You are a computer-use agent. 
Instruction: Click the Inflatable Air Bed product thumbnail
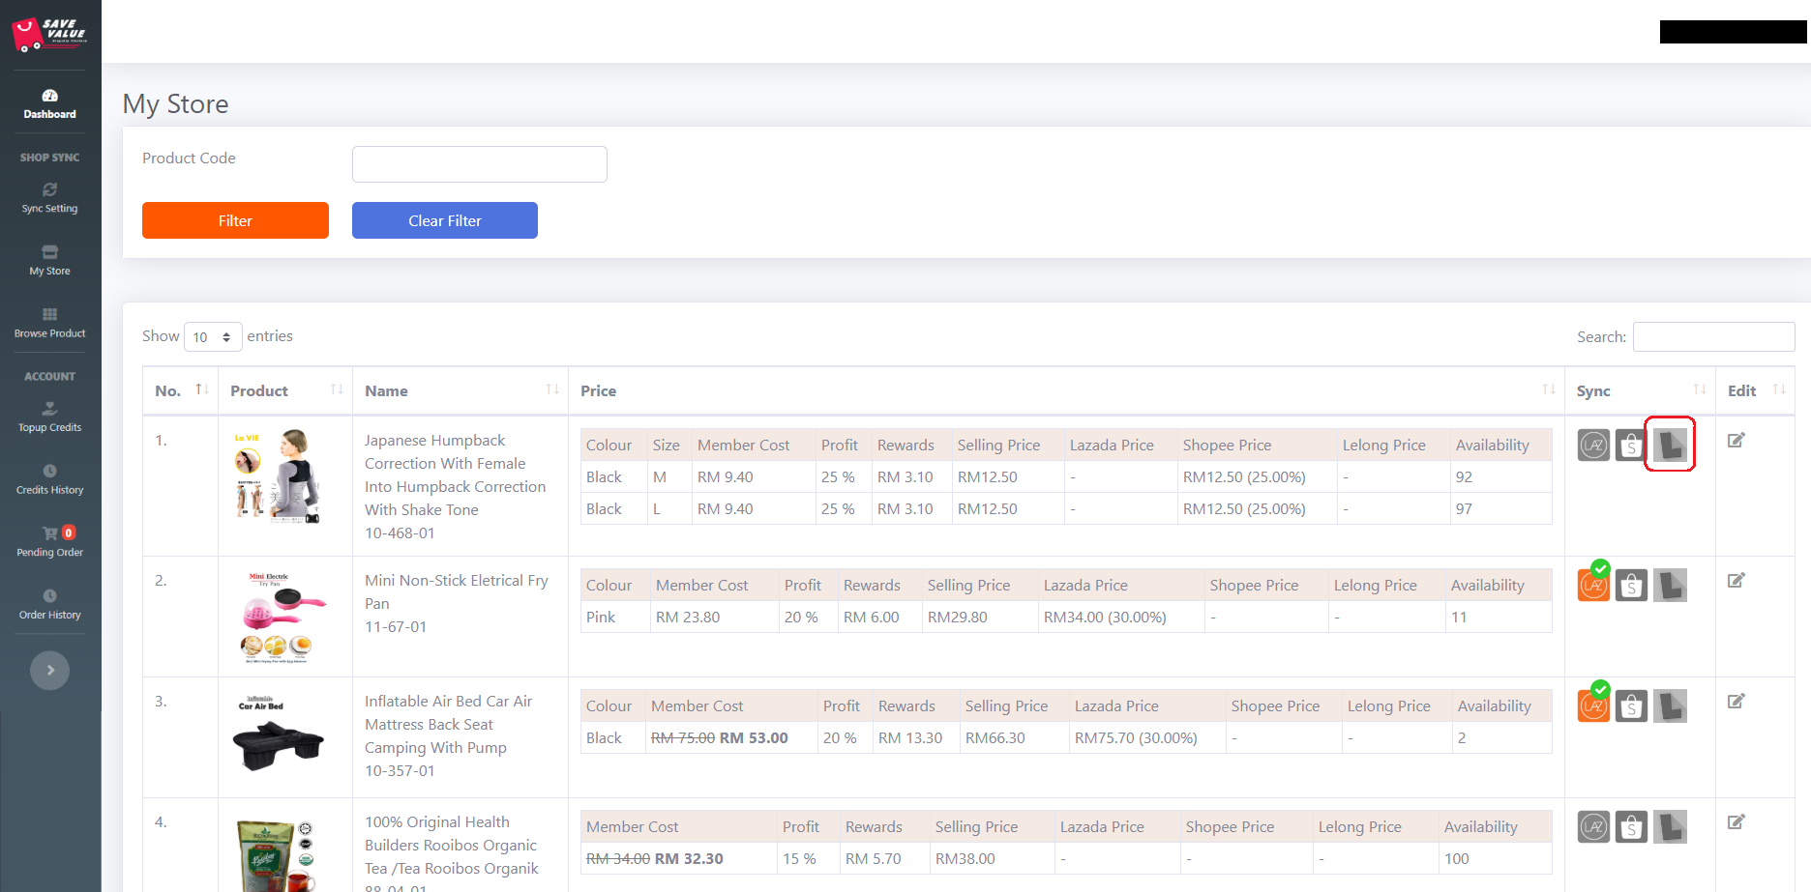(x=278, y=734)
